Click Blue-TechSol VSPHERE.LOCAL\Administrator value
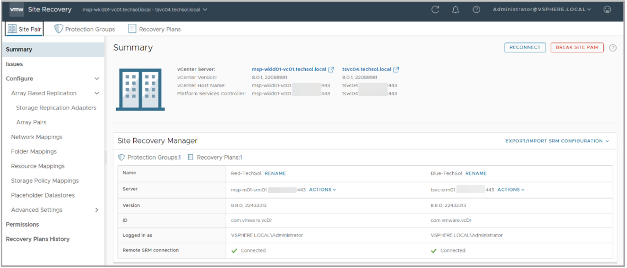The height and width of the screenshot is (268, 627). (x=466, y=235)
